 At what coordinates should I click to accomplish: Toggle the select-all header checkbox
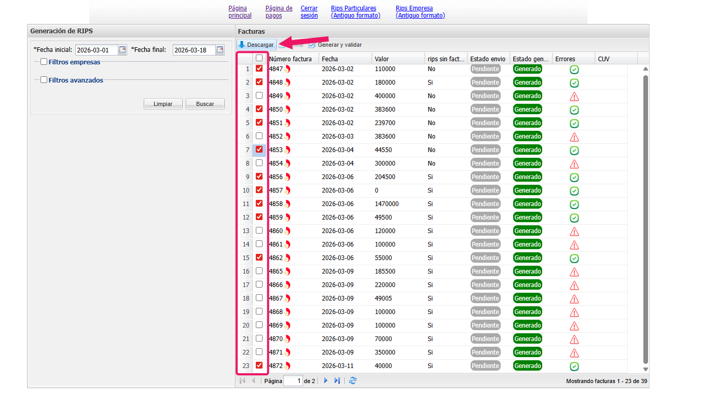259,59
